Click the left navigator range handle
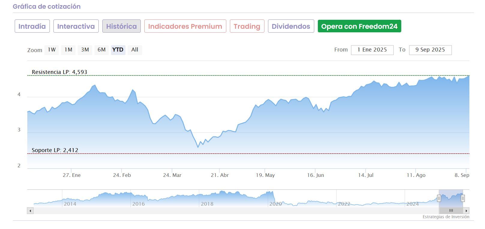 pyautogui.click(x=439, y=198)
